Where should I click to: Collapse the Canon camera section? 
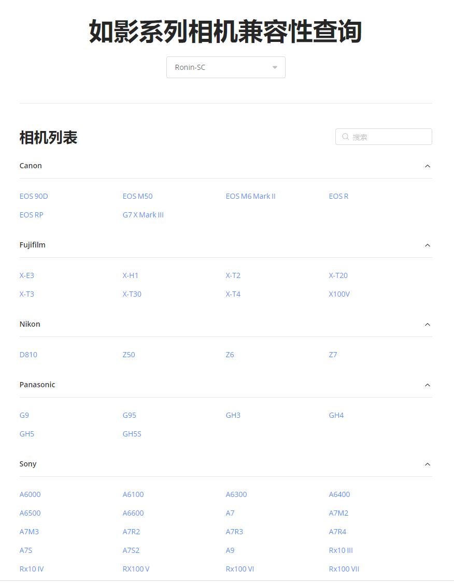pos(427,166)
